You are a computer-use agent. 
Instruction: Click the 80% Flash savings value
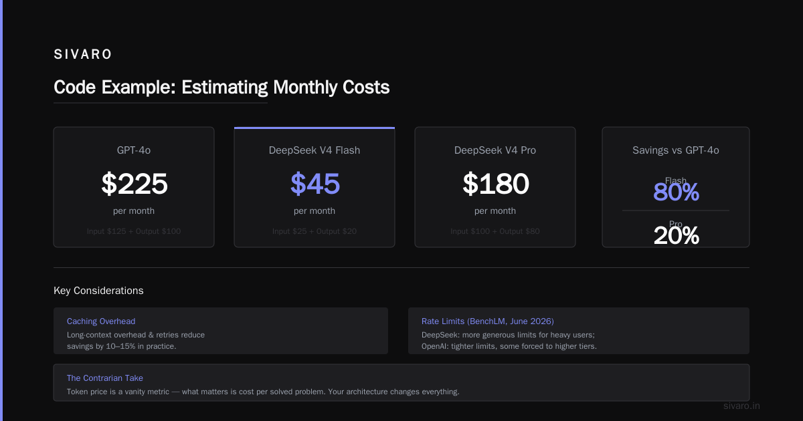point(676,192)
